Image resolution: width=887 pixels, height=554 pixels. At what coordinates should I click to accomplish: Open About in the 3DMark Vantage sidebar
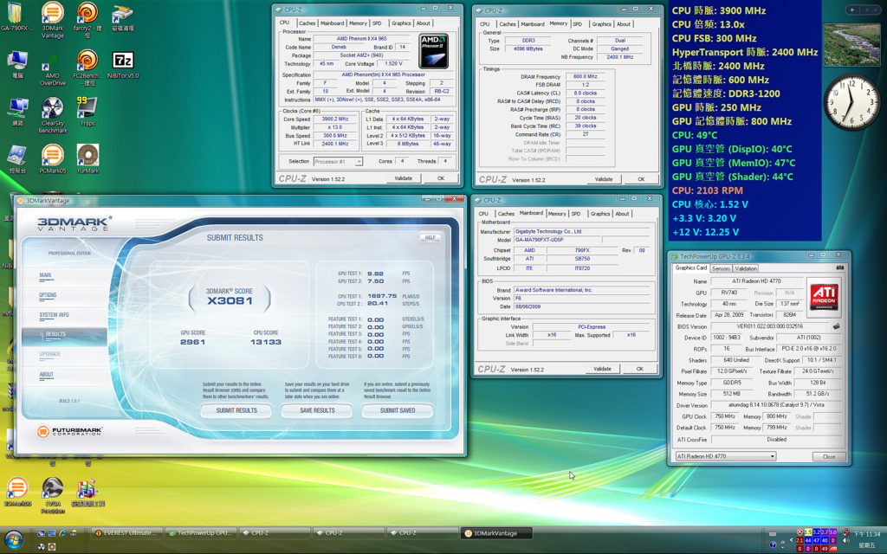[x=47, y=375]
